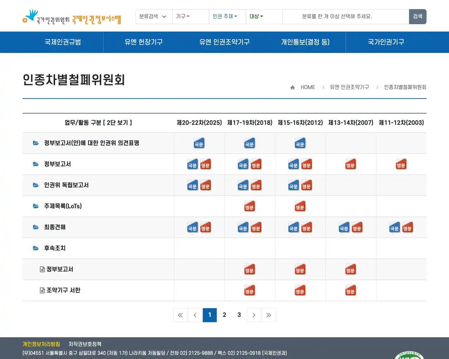Image resolution: width=449 pixels, height=359 pixels.
Task: Open 영문 후속조치 정부보고서 for 제13-14차(2007)
Action: [351, 269]
